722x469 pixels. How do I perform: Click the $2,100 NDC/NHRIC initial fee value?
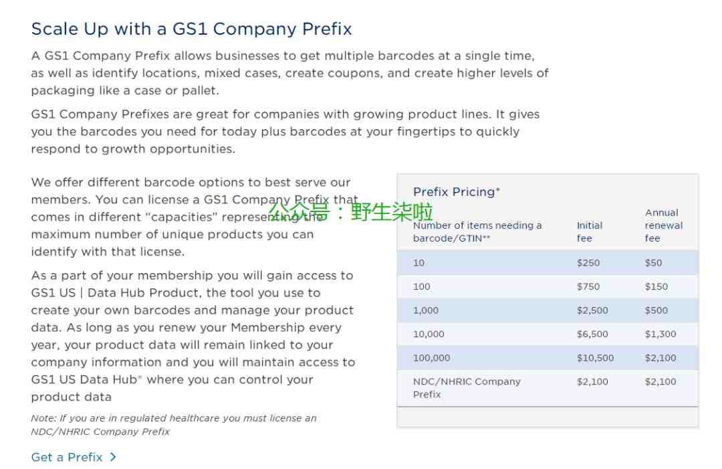pyautogui.click(x=592, y=381)
